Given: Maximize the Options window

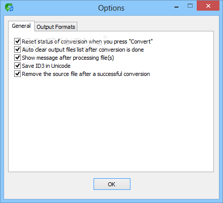Looking at the screenshot, I should 190,6.
